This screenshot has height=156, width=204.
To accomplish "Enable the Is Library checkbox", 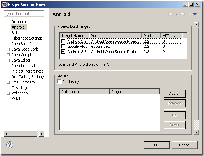I will [x=60, y=82].
